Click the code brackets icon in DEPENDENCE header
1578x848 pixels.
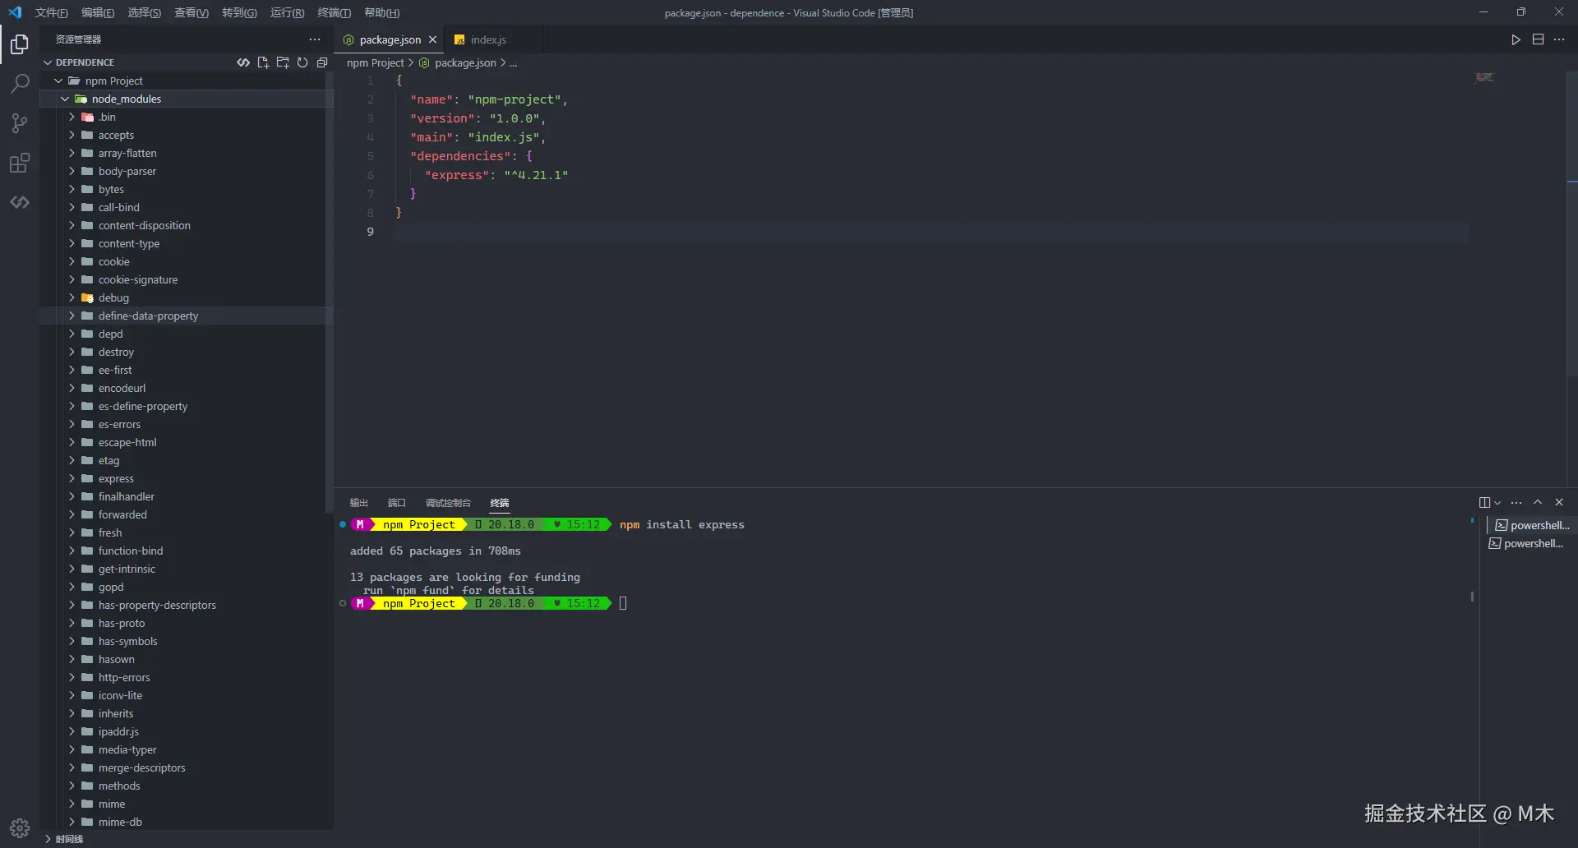[243, 62]
